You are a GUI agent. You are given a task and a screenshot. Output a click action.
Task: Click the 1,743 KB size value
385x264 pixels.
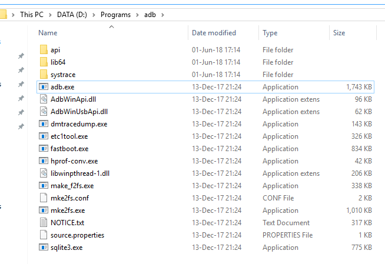[x=359, y=87]
